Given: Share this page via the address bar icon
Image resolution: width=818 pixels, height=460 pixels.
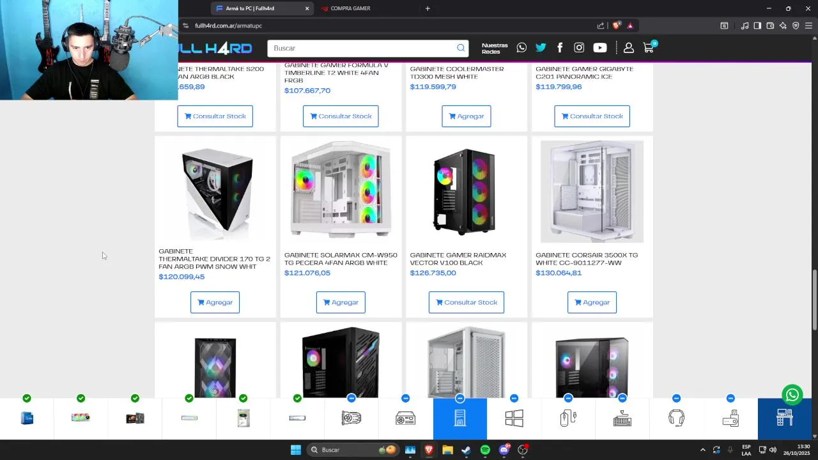Looking at the screenshot, I should 601,26.
